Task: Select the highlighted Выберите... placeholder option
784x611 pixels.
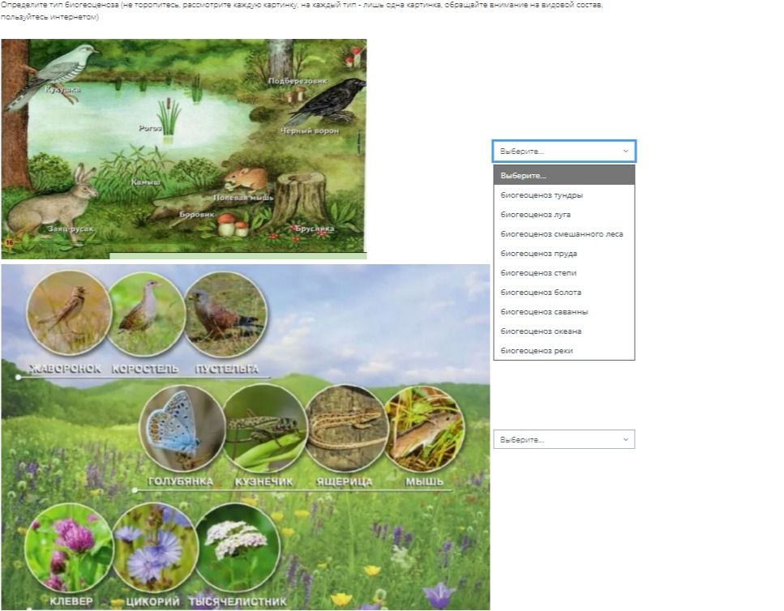Action: tap(564, 175)
